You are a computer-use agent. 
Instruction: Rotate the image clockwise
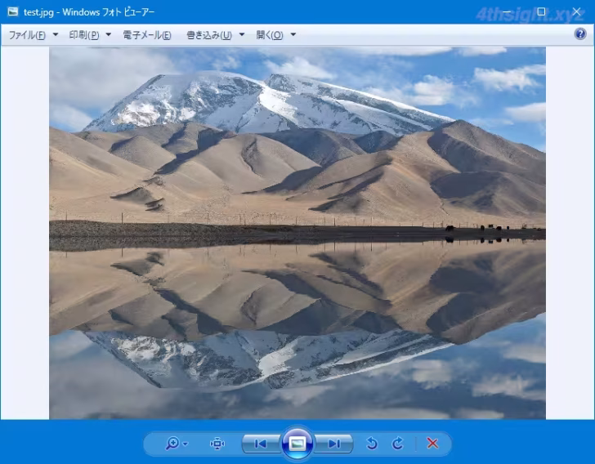point(397,443)
